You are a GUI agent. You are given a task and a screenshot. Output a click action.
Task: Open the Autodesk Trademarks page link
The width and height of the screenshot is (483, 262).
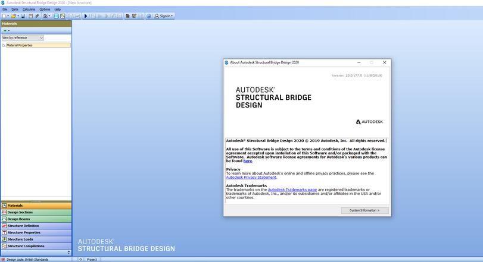tap(292, 190)
